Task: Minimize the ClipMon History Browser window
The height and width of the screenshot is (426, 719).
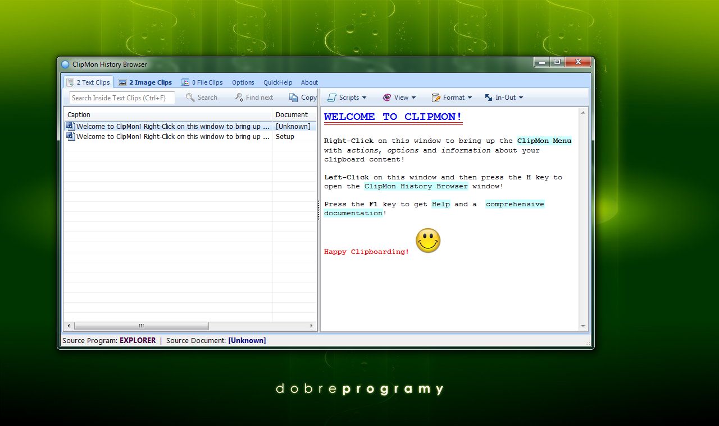Action: point(541,62)
